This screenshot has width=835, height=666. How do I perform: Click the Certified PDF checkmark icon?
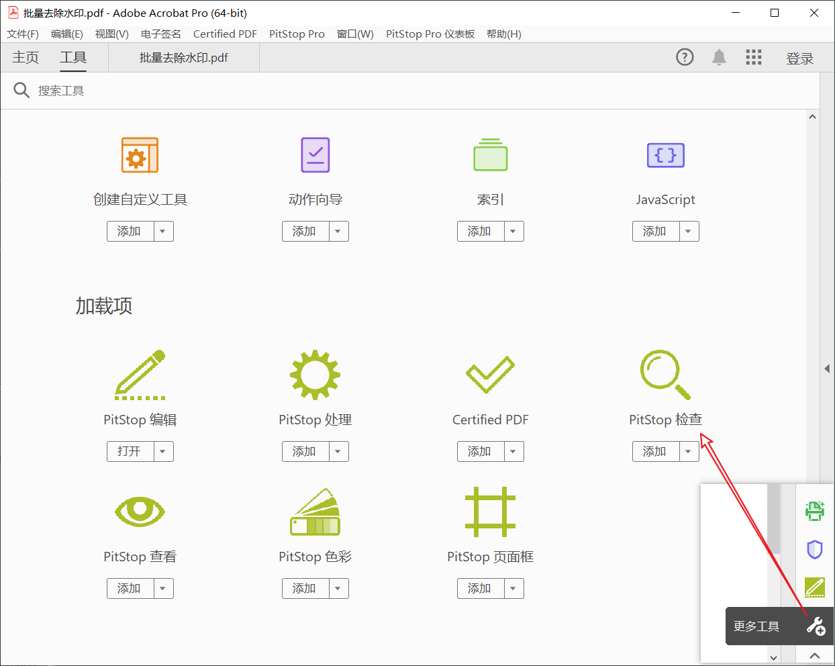click(x=490, y=375)
